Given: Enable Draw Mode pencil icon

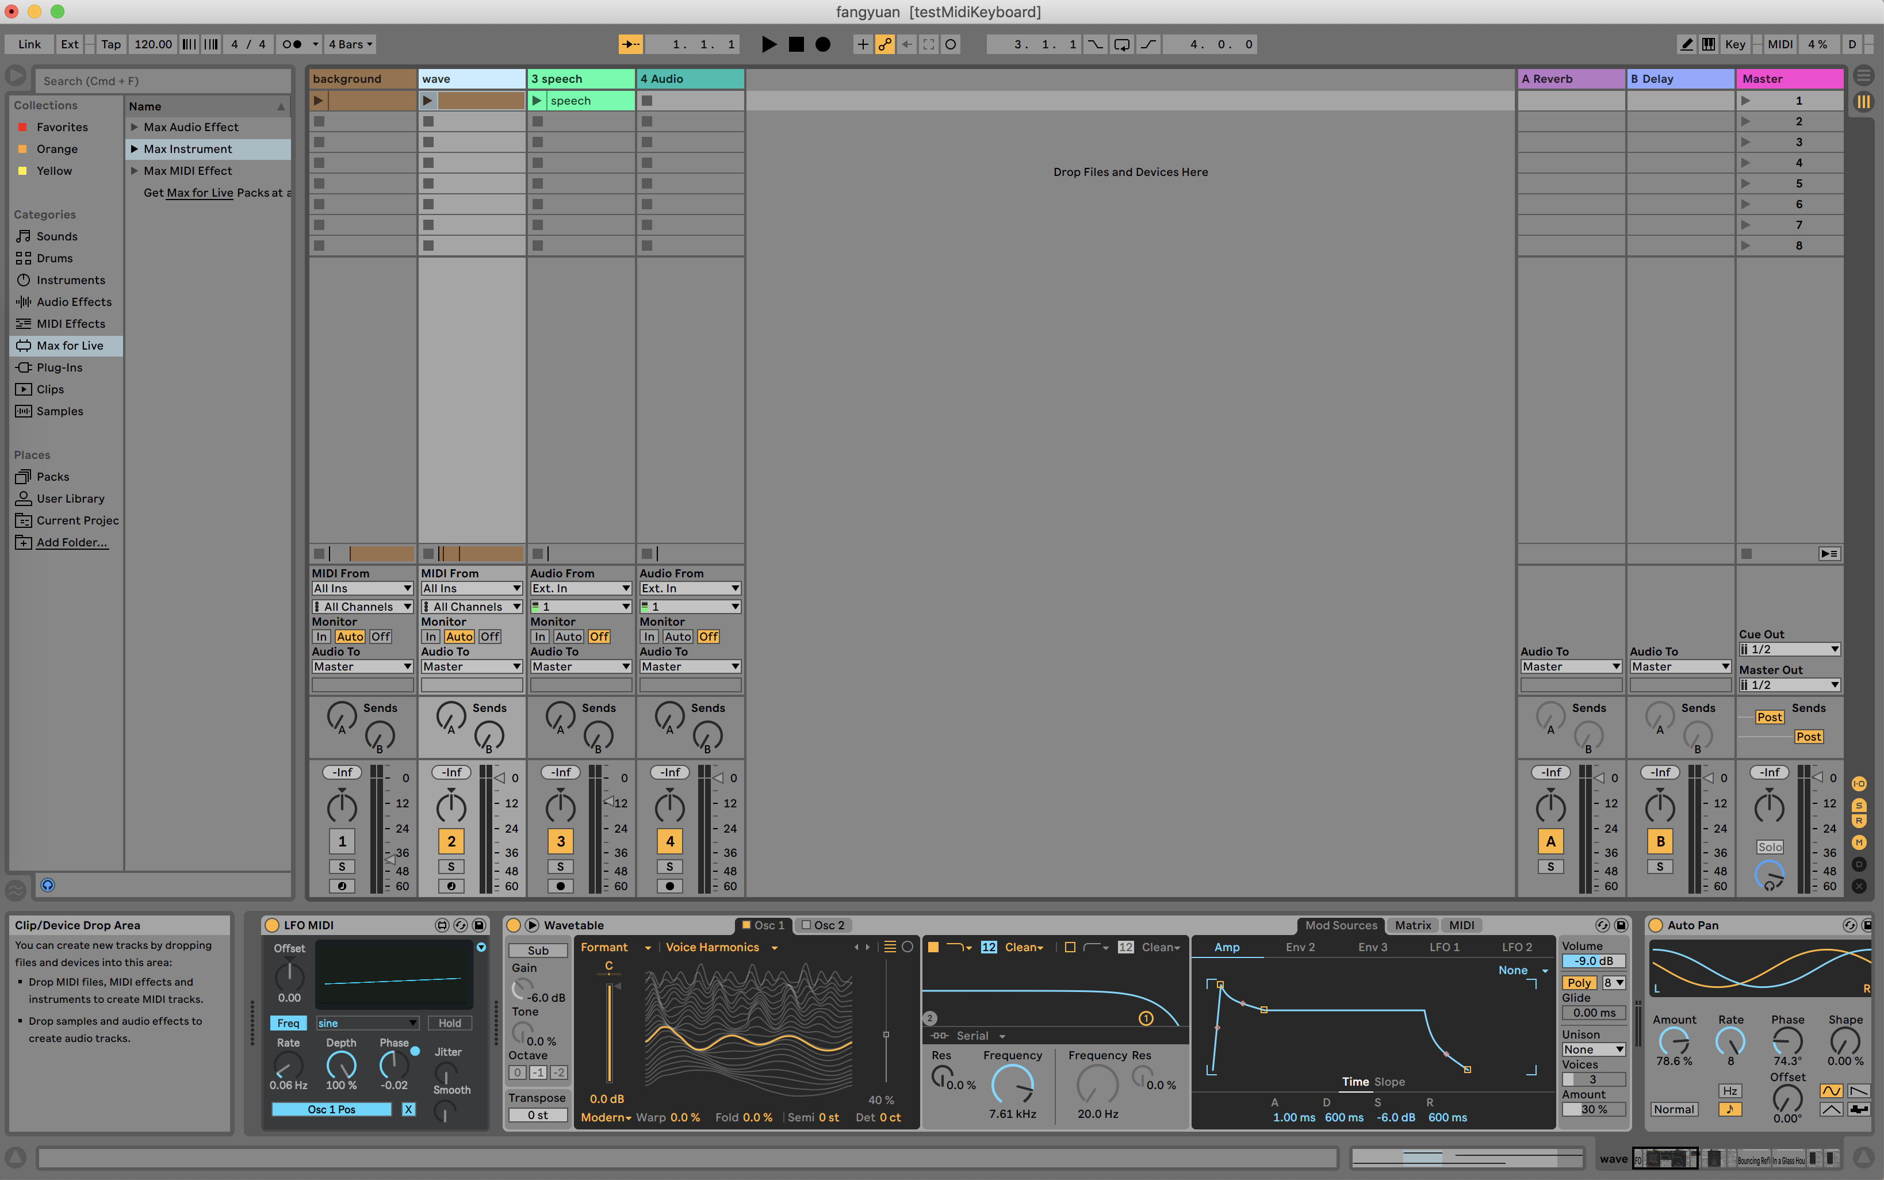Looking at the screenshot, I should (1687, 44).
